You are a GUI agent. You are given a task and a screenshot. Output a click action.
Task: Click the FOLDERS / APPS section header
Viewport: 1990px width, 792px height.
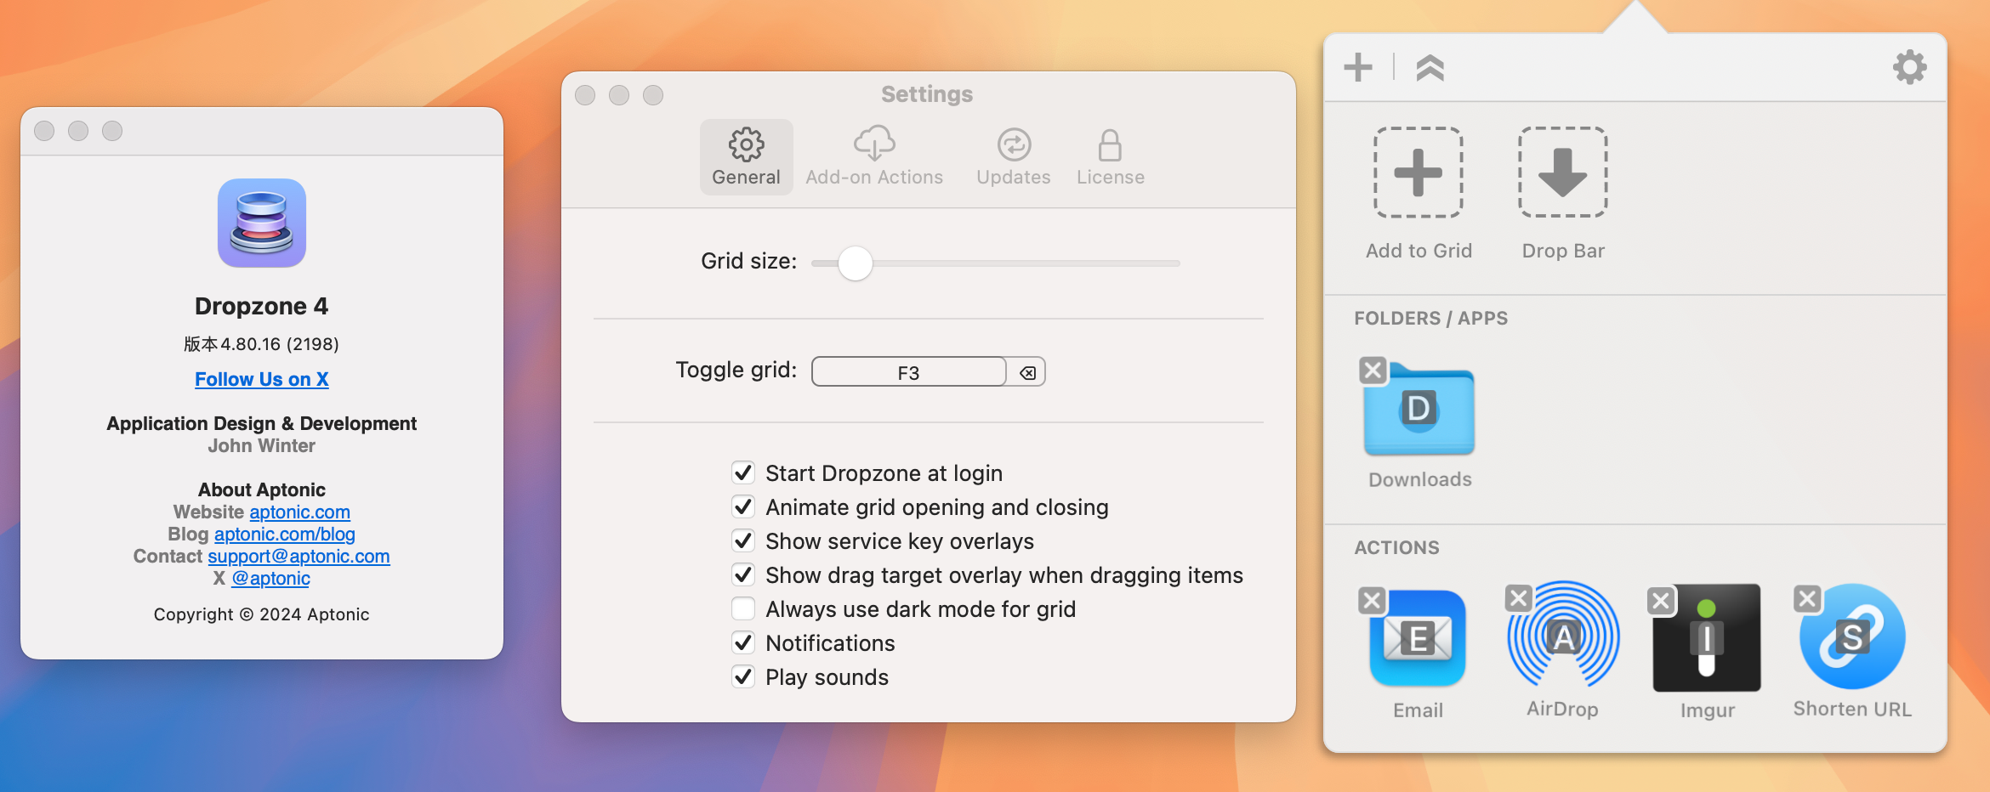tap(1431, 318)
